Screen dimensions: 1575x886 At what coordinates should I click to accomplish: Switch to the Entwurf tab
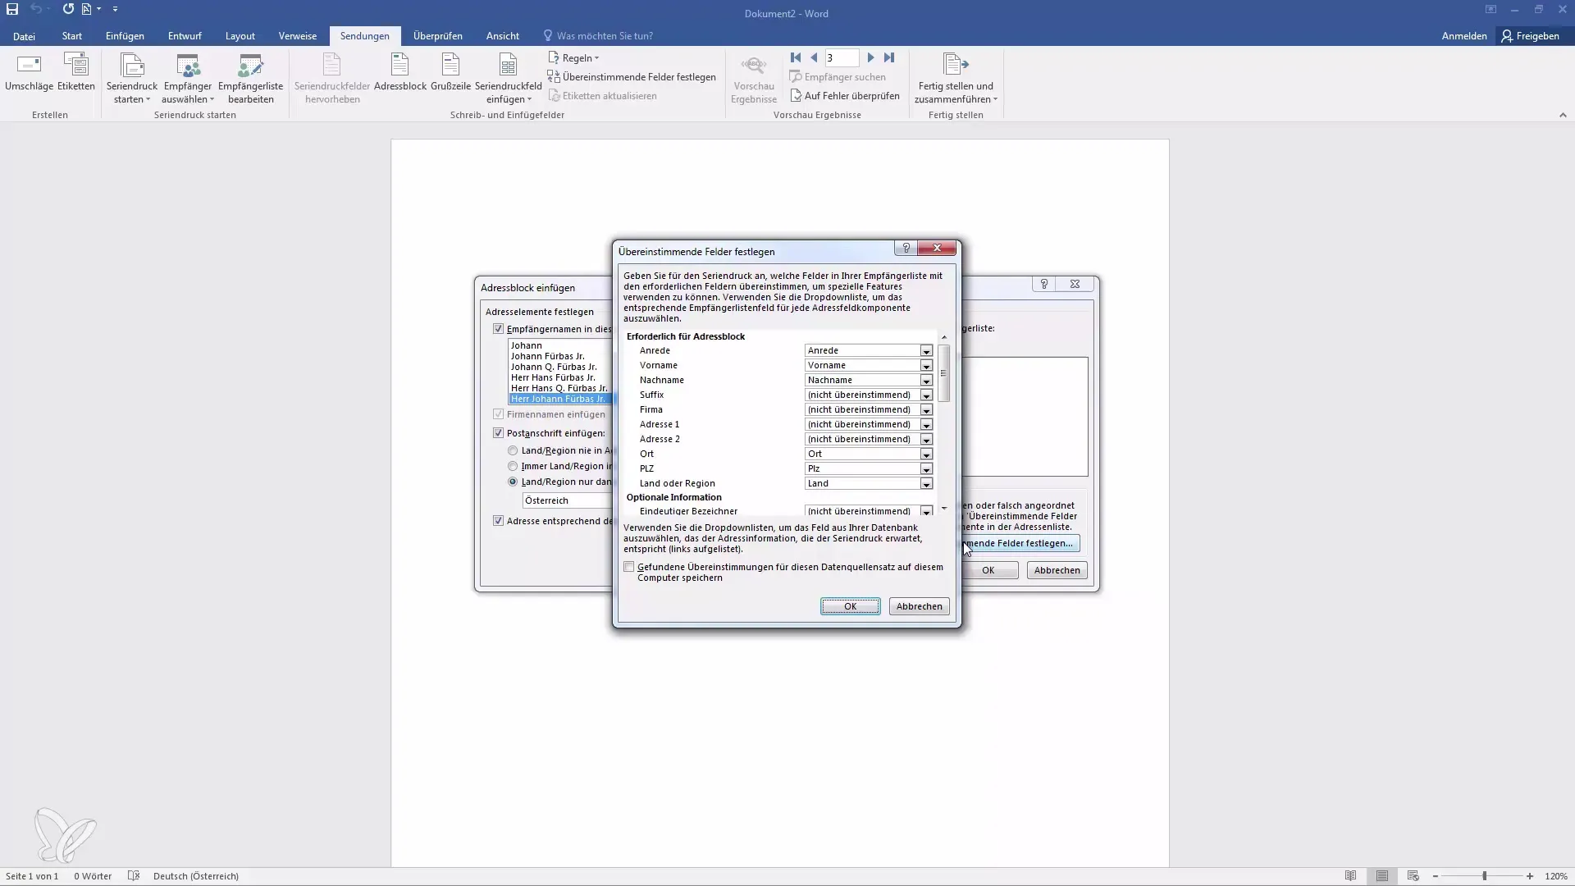click(185, 36)
